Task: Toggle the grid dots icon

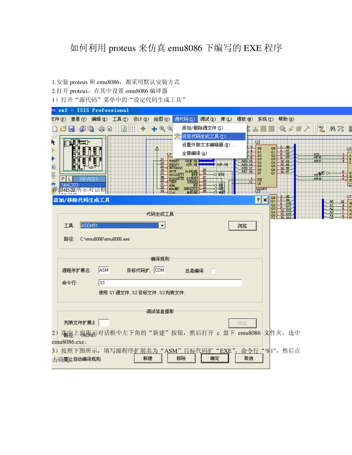Action: click(x=132, y=129)
